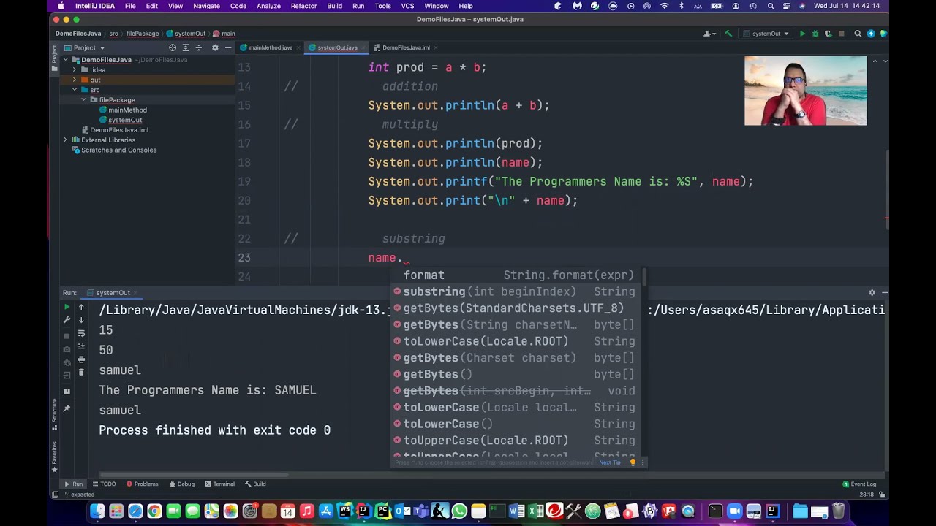Image resolution: width=936 pixels, height=526 pixels.
Task: Expand the .idea folder
Action: 75,70
